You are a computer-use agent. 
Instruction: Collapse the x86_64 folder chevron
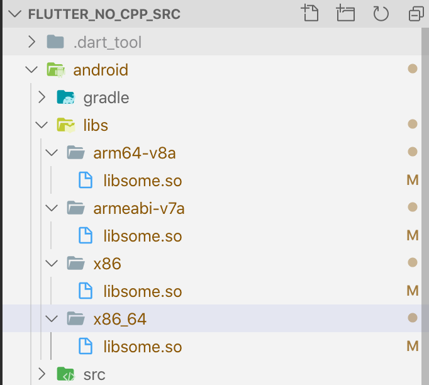click(x=52, y=319)
